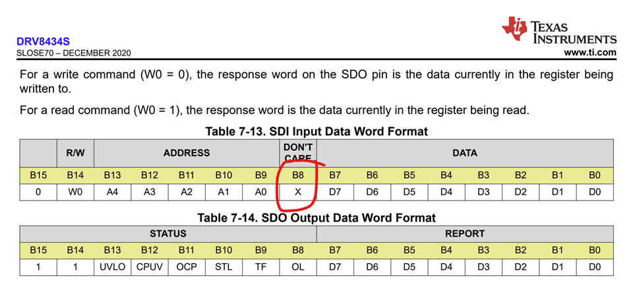The width and height of the screenshot is (633, 281).
Task: Click D7 in the SDO Output table
Action: click(335, 267)
